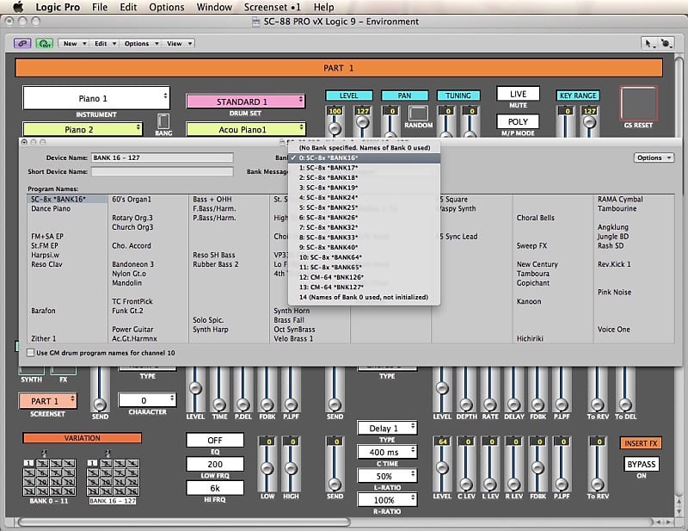Open the CHARACTER 0 dropdown

tap(147, 400)
